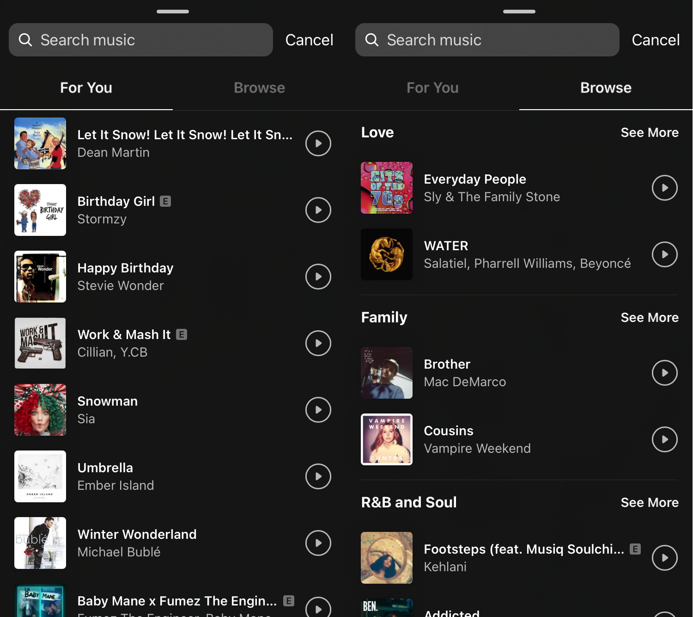Click the search magnifier icon in right panel
This screenshot has height=617, width=693.
[x=372, y=40]
